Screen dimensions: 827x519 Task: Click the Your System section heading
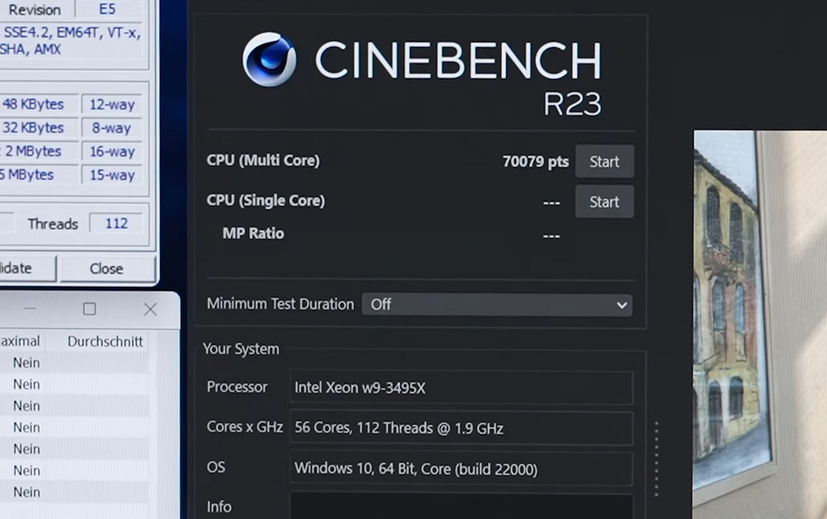tap(241, 349)
